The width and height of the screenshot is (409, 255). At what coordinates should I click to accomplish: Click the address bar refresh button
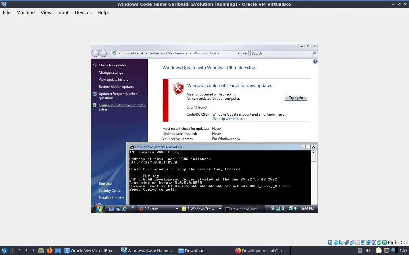pos(245,53)
